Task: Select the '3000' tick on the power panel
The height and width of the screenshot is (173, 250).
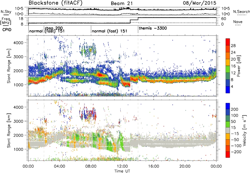Action: click(18, 57)
